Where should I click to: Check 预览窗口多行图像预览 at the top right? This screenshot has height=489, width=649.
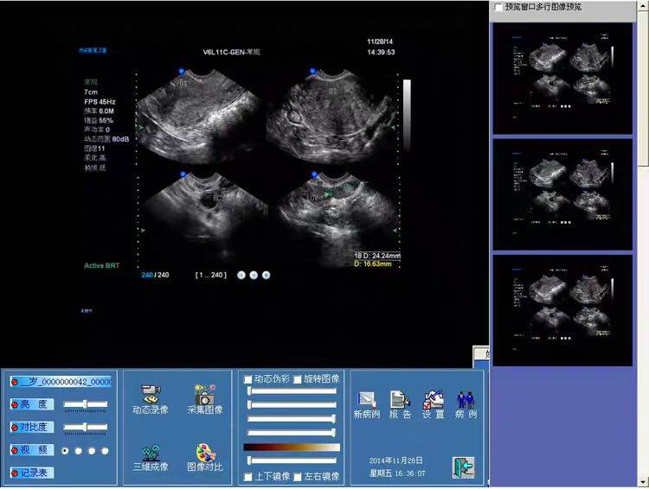tap(498, 7)
